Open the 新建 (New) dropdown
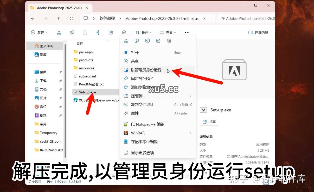The height and width of the screenshot is (192, 314). coord(39,32)
